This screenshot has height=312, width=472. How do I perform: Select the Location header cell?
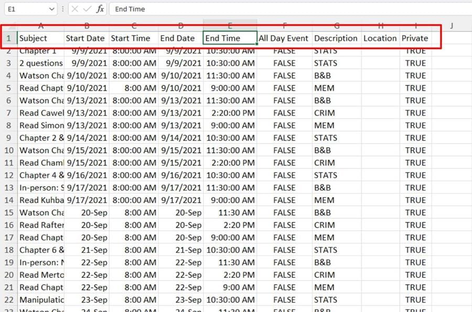380,38
